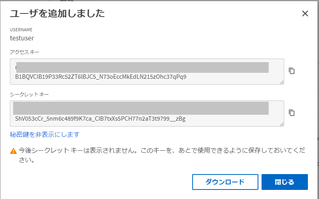Dismiss the dialog with the X icon
This screenshot has width=319, height=199.
point(305,13)
